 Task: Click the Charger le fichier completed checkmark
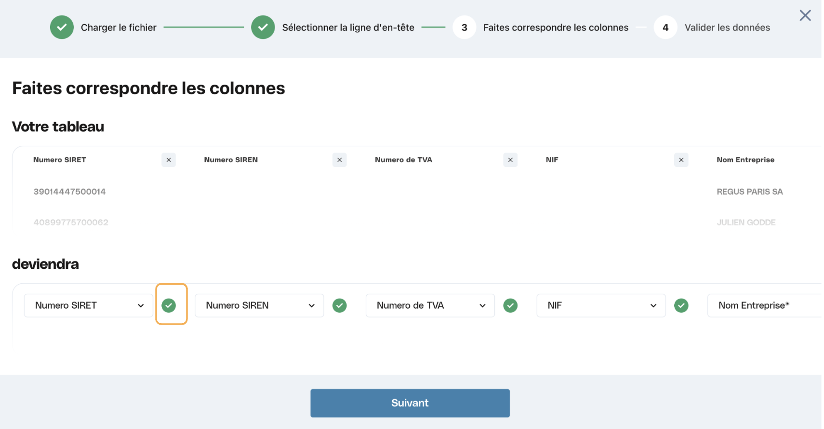pos(62,27)
